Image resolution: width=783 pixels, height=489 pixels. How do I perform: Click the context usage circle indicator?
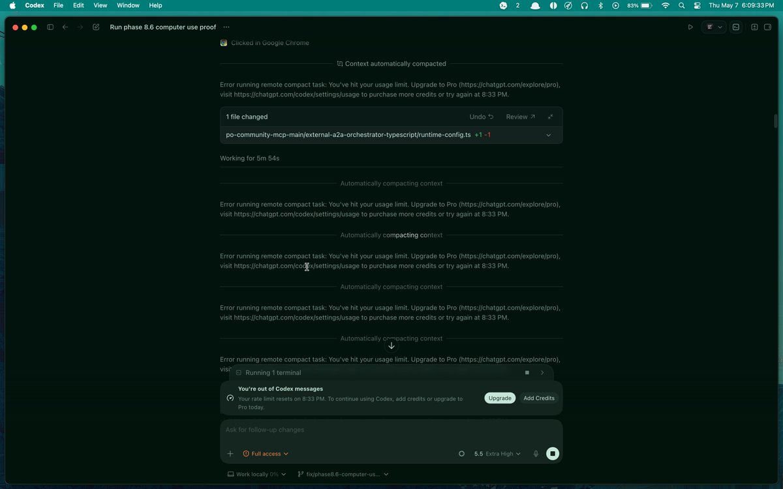click(462, 454)
